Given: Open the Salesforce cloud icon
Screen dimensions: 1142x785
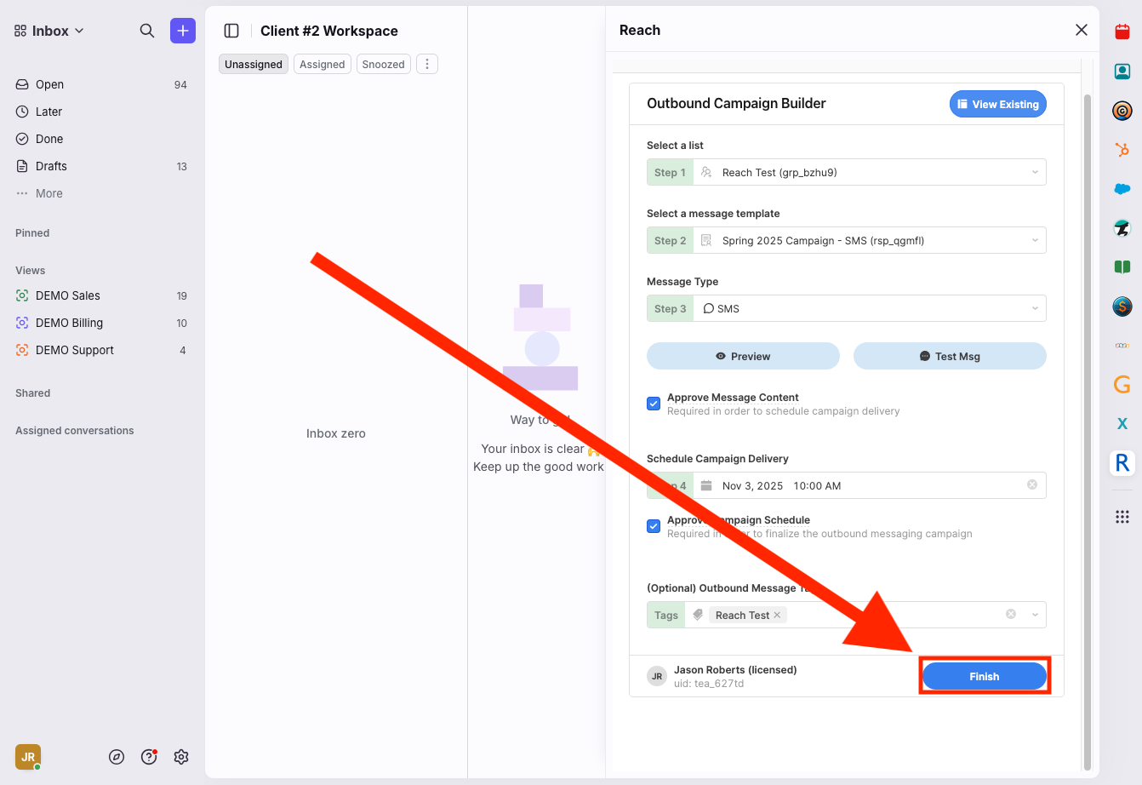Looking at the screenshot, I should pyautogui.click(x=1122, y=189).
